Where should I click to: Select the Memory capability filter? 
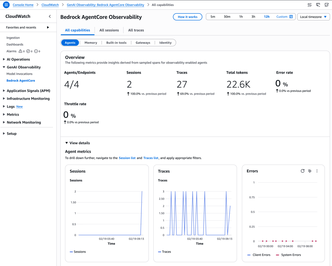click(x=90, y=43)
